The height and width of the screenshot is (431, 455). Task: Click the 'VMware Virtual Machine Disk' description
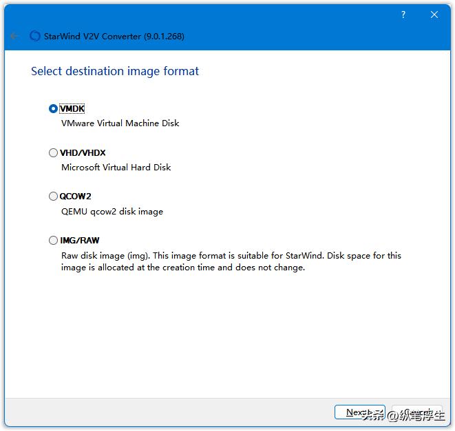120,123
